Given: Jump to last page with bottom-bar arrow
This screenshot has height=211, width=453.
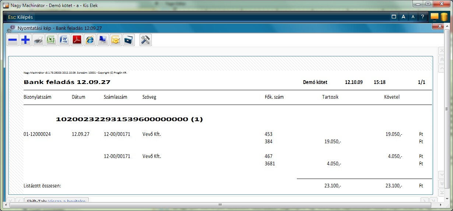Looking at the screenshot, I should 441,192.
